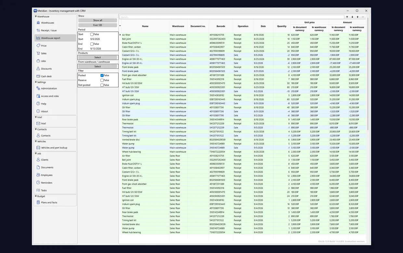Screen dimensions: 403x253
Task: Open the Contacts person icon
Action: click(x=38, y=136)
